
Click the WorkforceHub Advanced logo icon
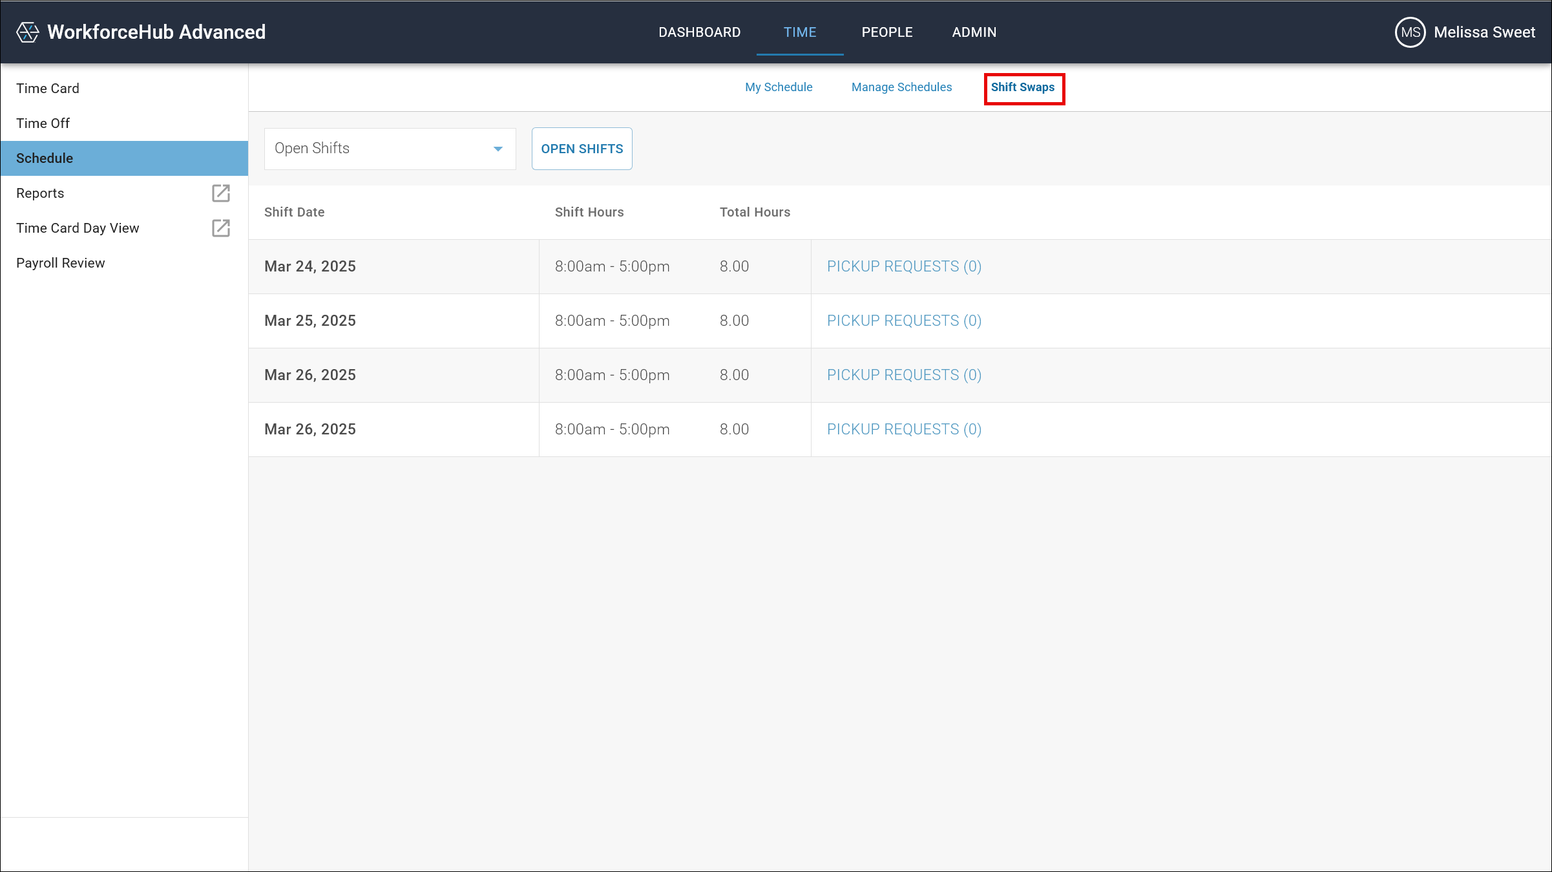[27, 31]
